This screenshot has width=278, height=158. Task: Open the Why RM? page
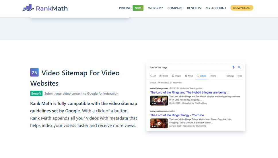(x=155, y=8)
